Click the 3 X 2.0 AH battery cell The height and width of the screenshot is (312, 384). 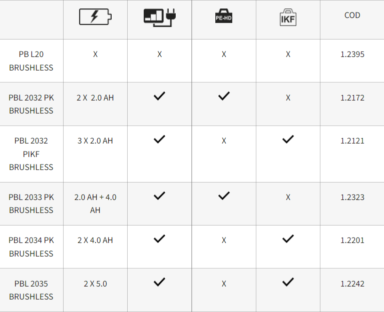[95, 141]
